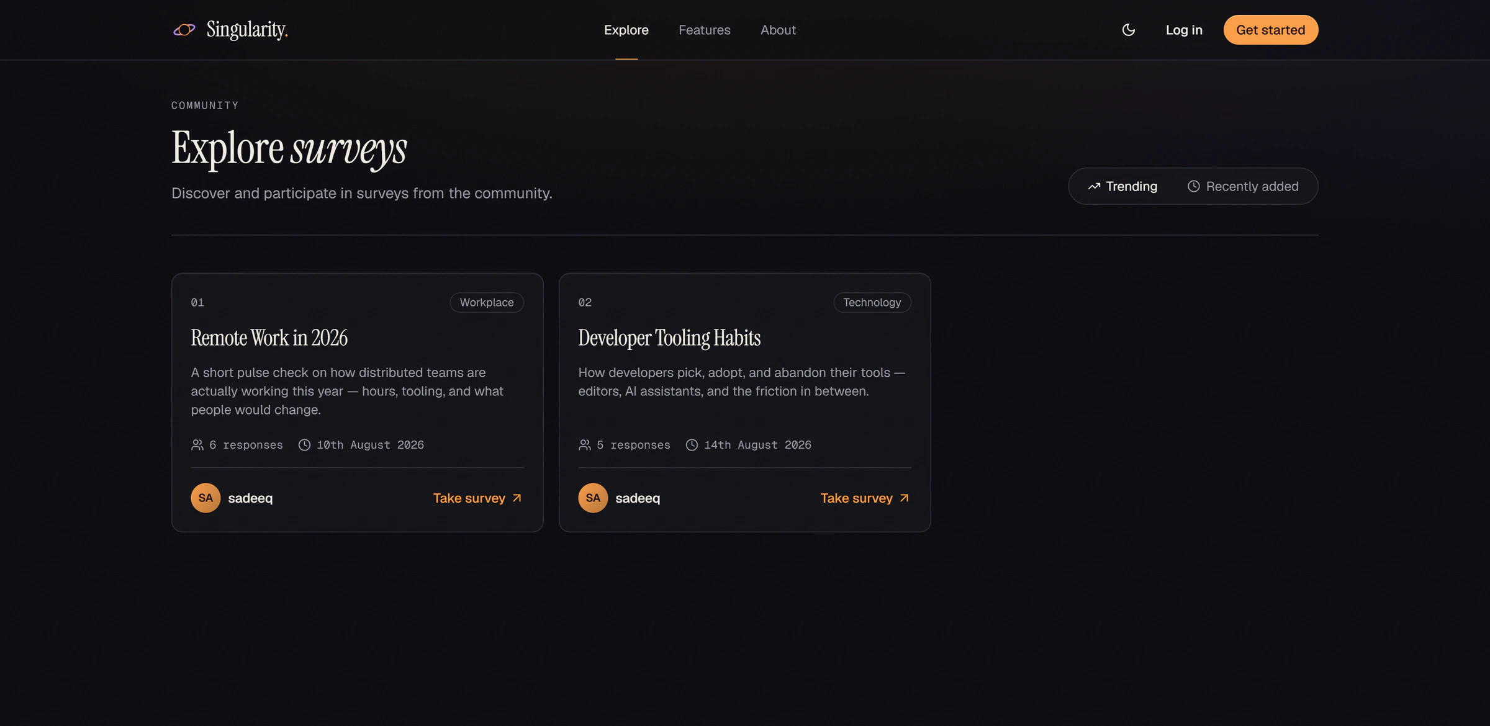Click the 5 responses count text
This screenshot has height=726, width=1490.
pyautogui.click(x=633, y=445)
